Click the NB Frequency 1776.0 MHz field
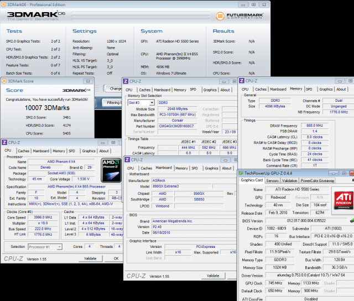This screenshot has width=354, height=301. tap(338, 112)
